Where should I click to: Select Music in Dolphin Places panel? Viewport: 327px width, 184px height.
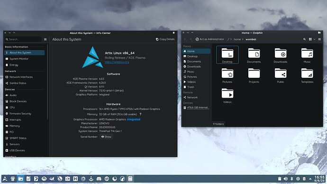[x=197, y=72]
